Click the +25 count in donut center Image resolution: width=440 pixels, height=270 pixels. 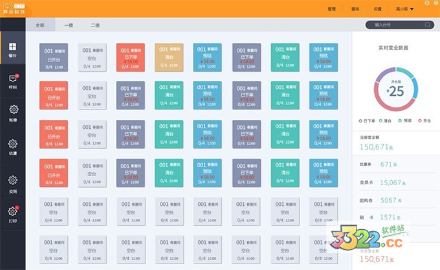pyautogui.click(x=395, y=91)
